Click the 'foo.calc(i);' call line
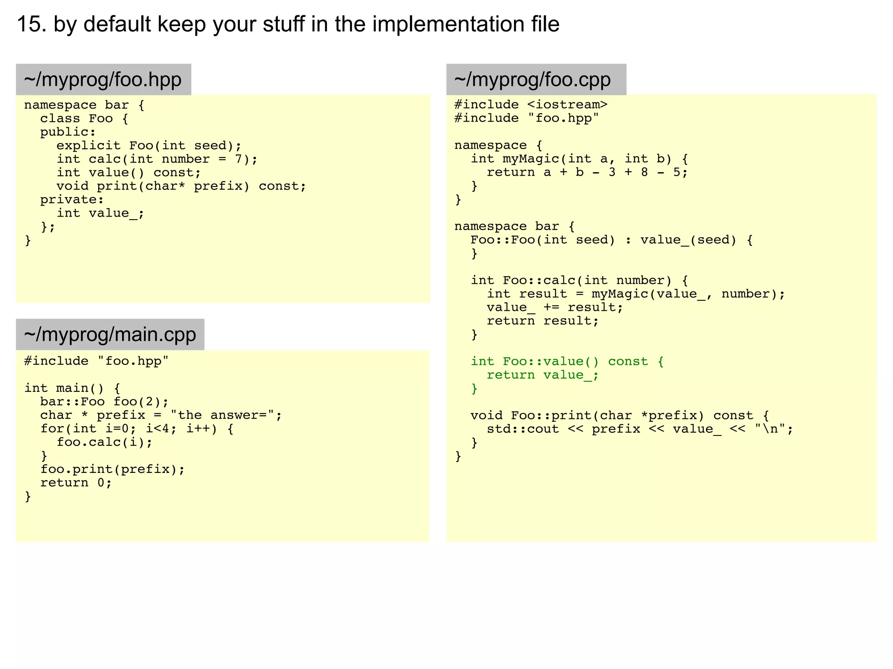This screenshot has width=893, height=669. tap(105, 442)
